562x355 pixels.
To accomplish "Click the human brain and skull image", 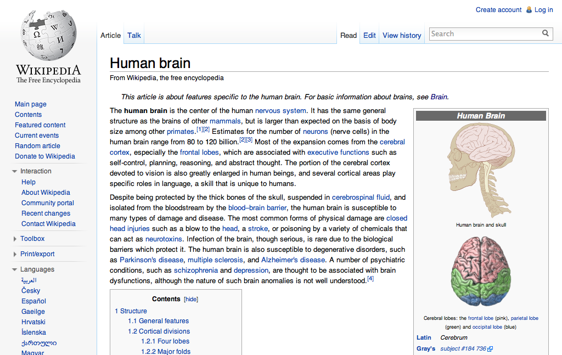I will (x=481, y=170).
